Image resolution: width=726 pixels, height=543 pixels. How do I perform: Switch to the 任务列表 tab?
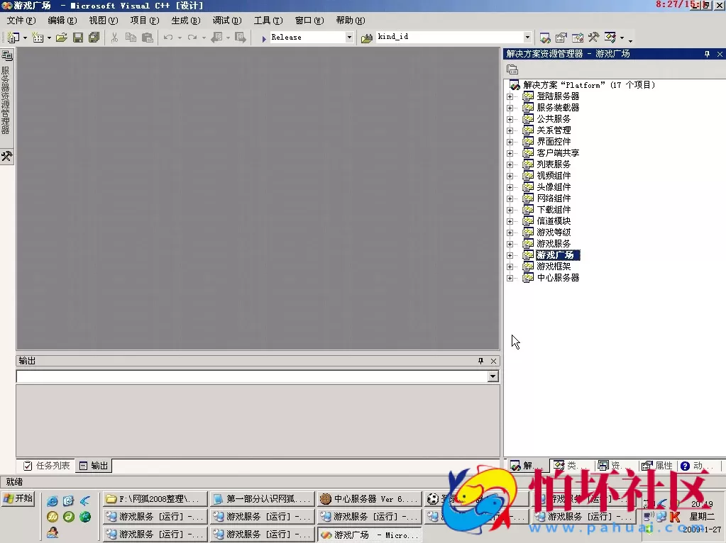(47, 466)
